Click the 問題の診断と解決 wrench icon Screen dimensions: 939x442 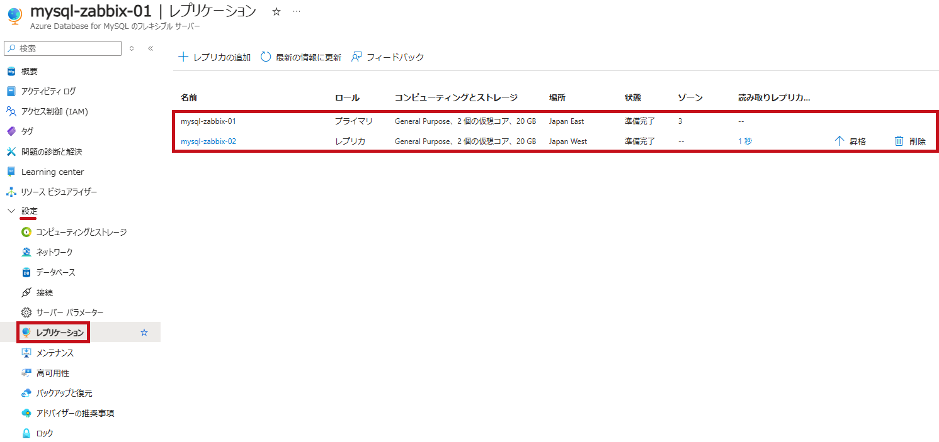11,152
